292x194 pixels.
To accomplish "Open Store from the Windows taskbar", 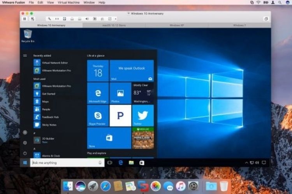I will 142,163.
